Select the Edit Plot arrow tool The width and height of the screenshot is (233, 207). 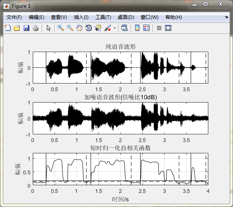point(49,28)
